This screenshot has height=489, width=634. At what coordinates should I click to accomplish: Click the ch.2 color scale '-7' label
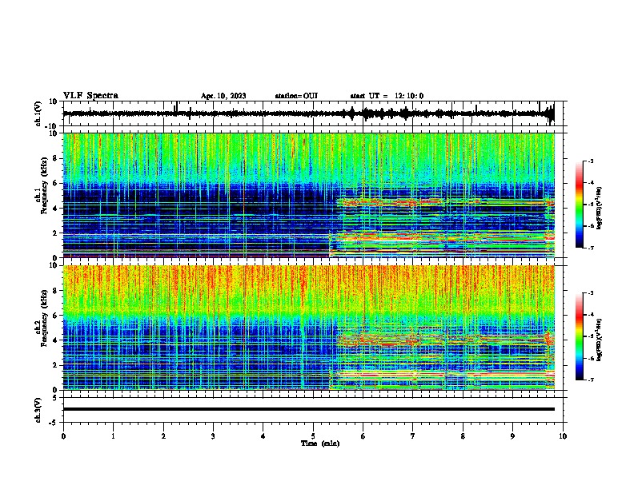(x=590, y=380)
